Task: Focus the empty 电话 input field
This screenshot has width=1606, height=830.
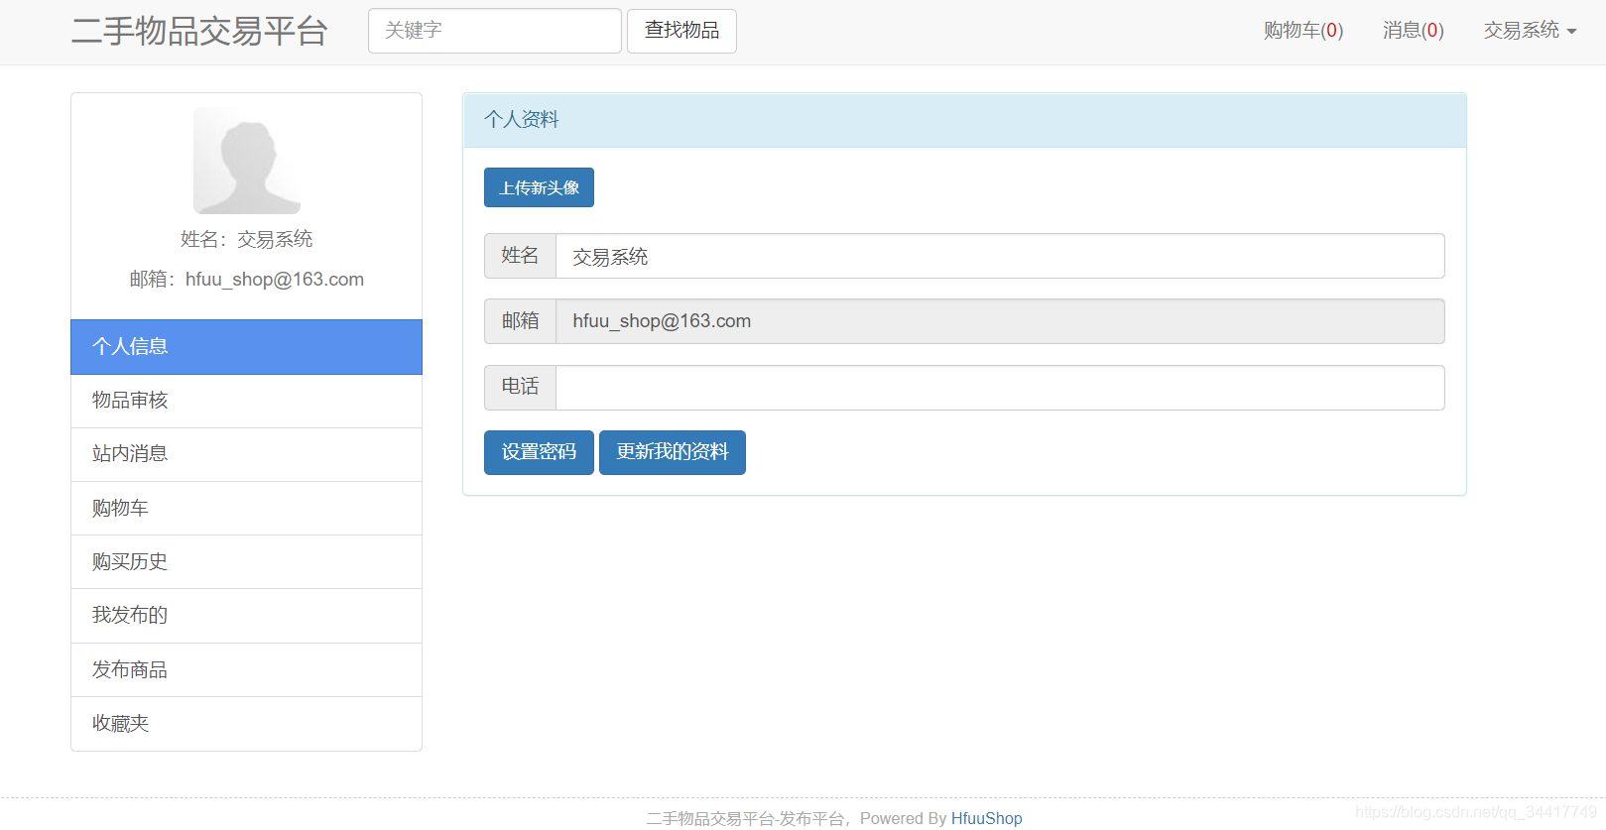Action: (x=1000, y=388)
